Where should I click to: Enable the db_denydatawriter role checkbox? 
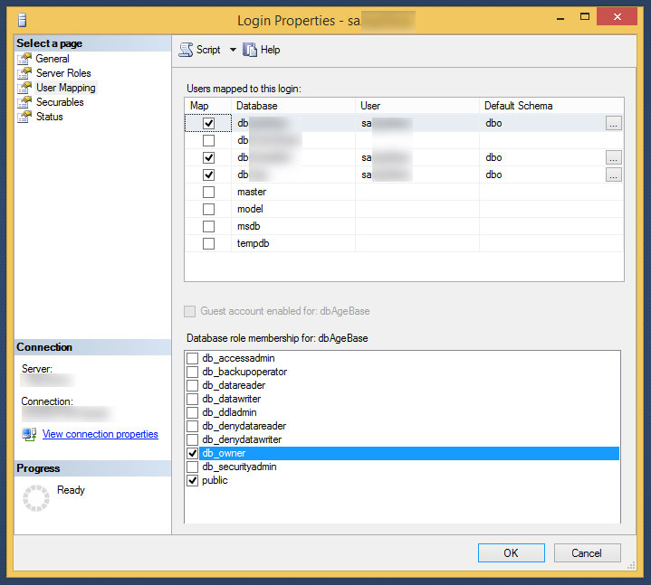coord(192,439)
